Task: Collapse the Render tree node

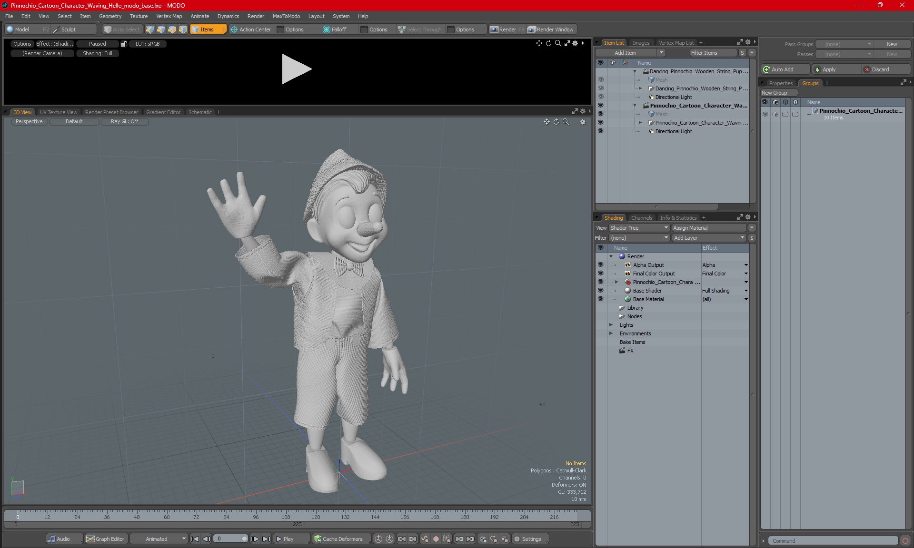Action: [x=611, y=256]
